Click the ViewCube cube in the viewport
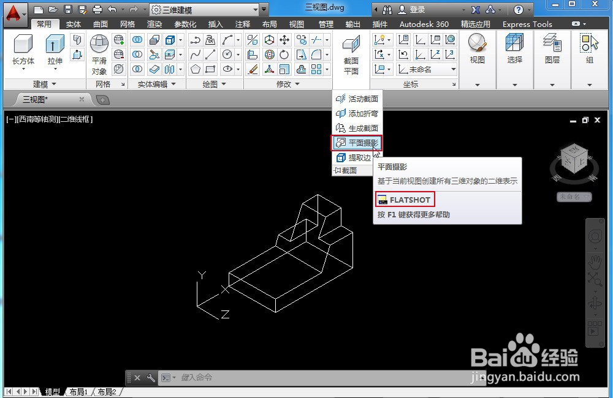 pos(574,158)
